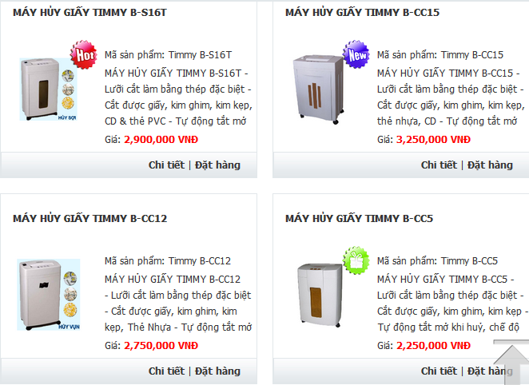The image size is (529, 385).
Task: Open the Timmy B-CC12 shredder image
Action: (x=49, y=294)
